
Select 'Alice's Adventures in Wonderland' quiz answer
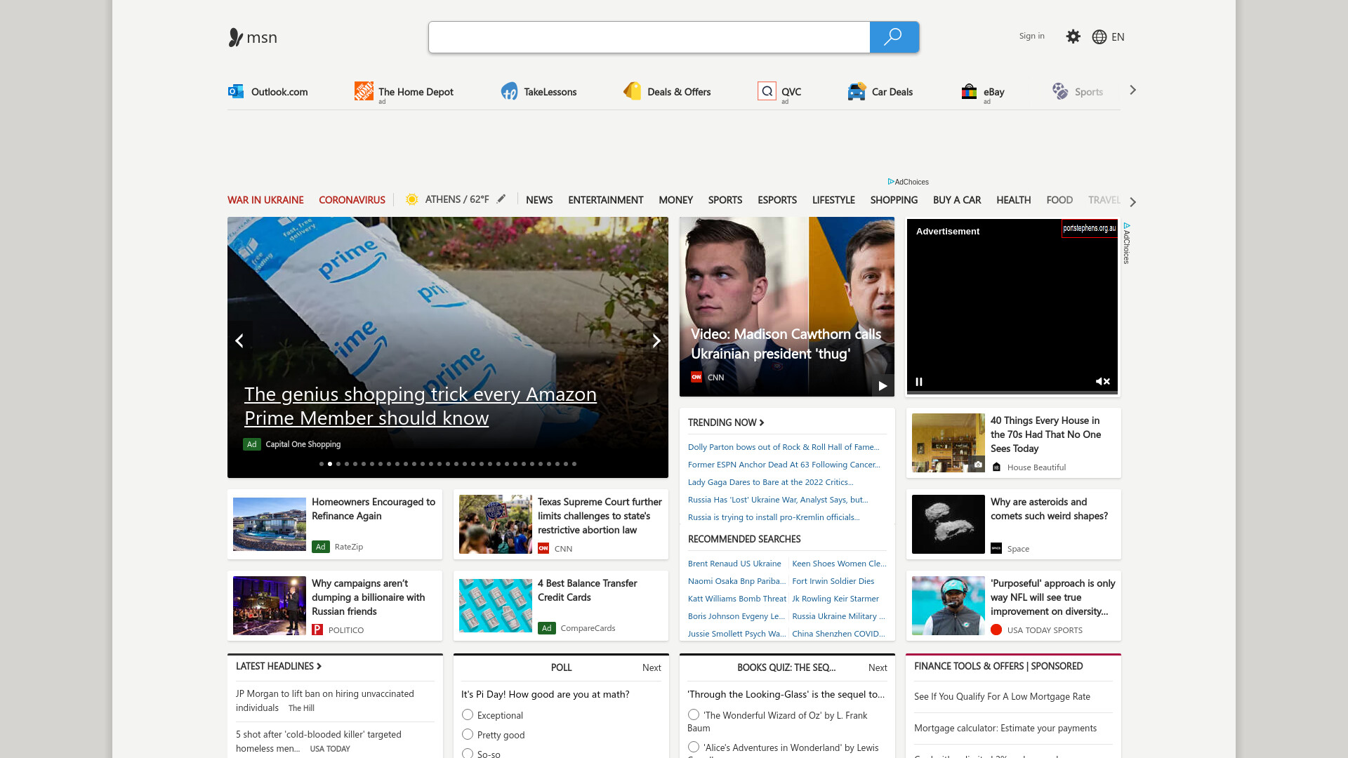tap(694, 747)
